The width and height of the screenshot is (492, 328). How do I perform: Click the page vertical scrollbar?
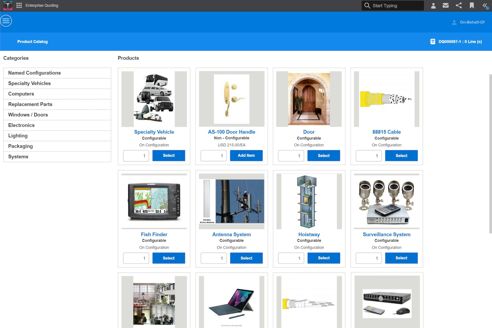pyautogui.click(x=490, y=154)
